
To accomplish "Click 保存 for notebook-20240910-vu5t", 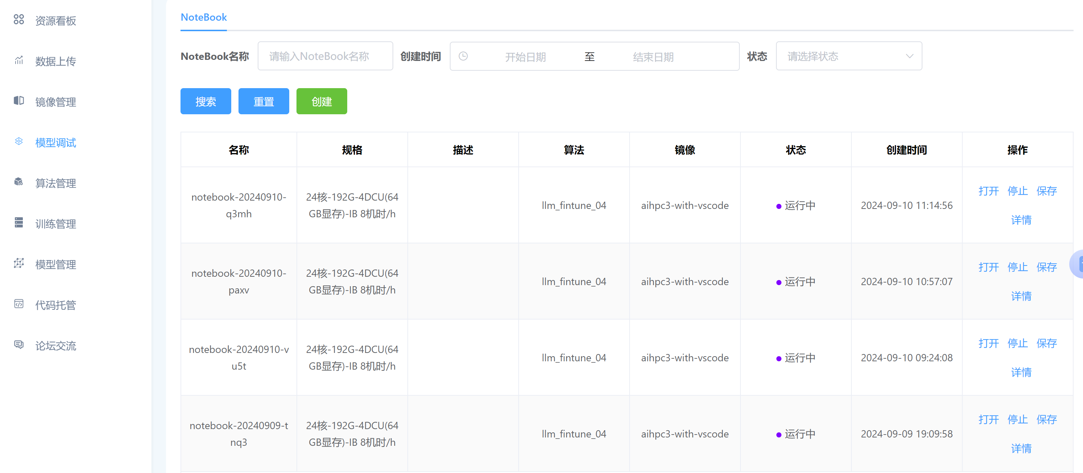I will pyautogui.click(x=1046, y=344).
